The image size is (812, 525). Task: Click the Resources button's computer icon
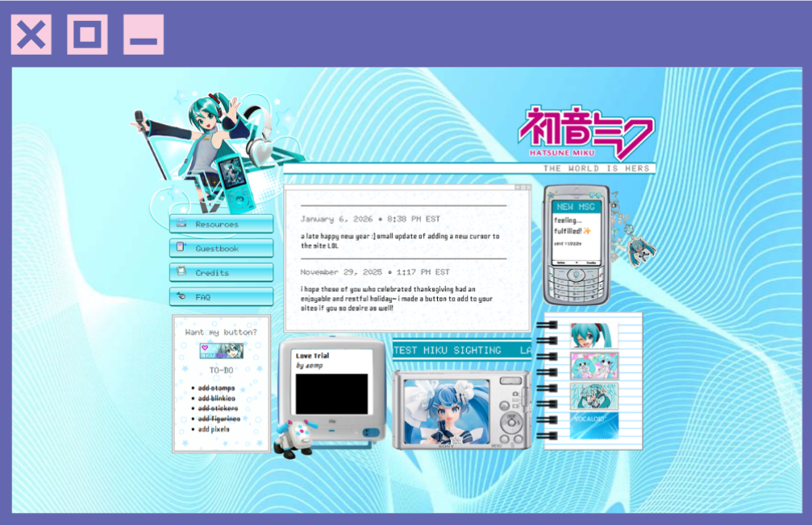point(181,224)
